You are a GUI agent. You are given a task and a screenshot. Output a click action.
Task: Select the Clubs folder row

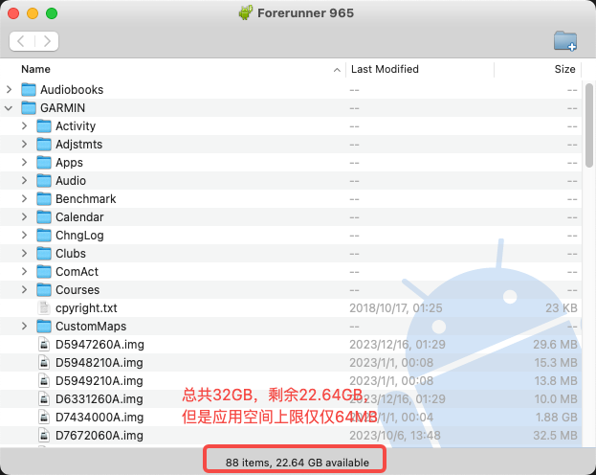pyautogui.click(x=291, y=254)
